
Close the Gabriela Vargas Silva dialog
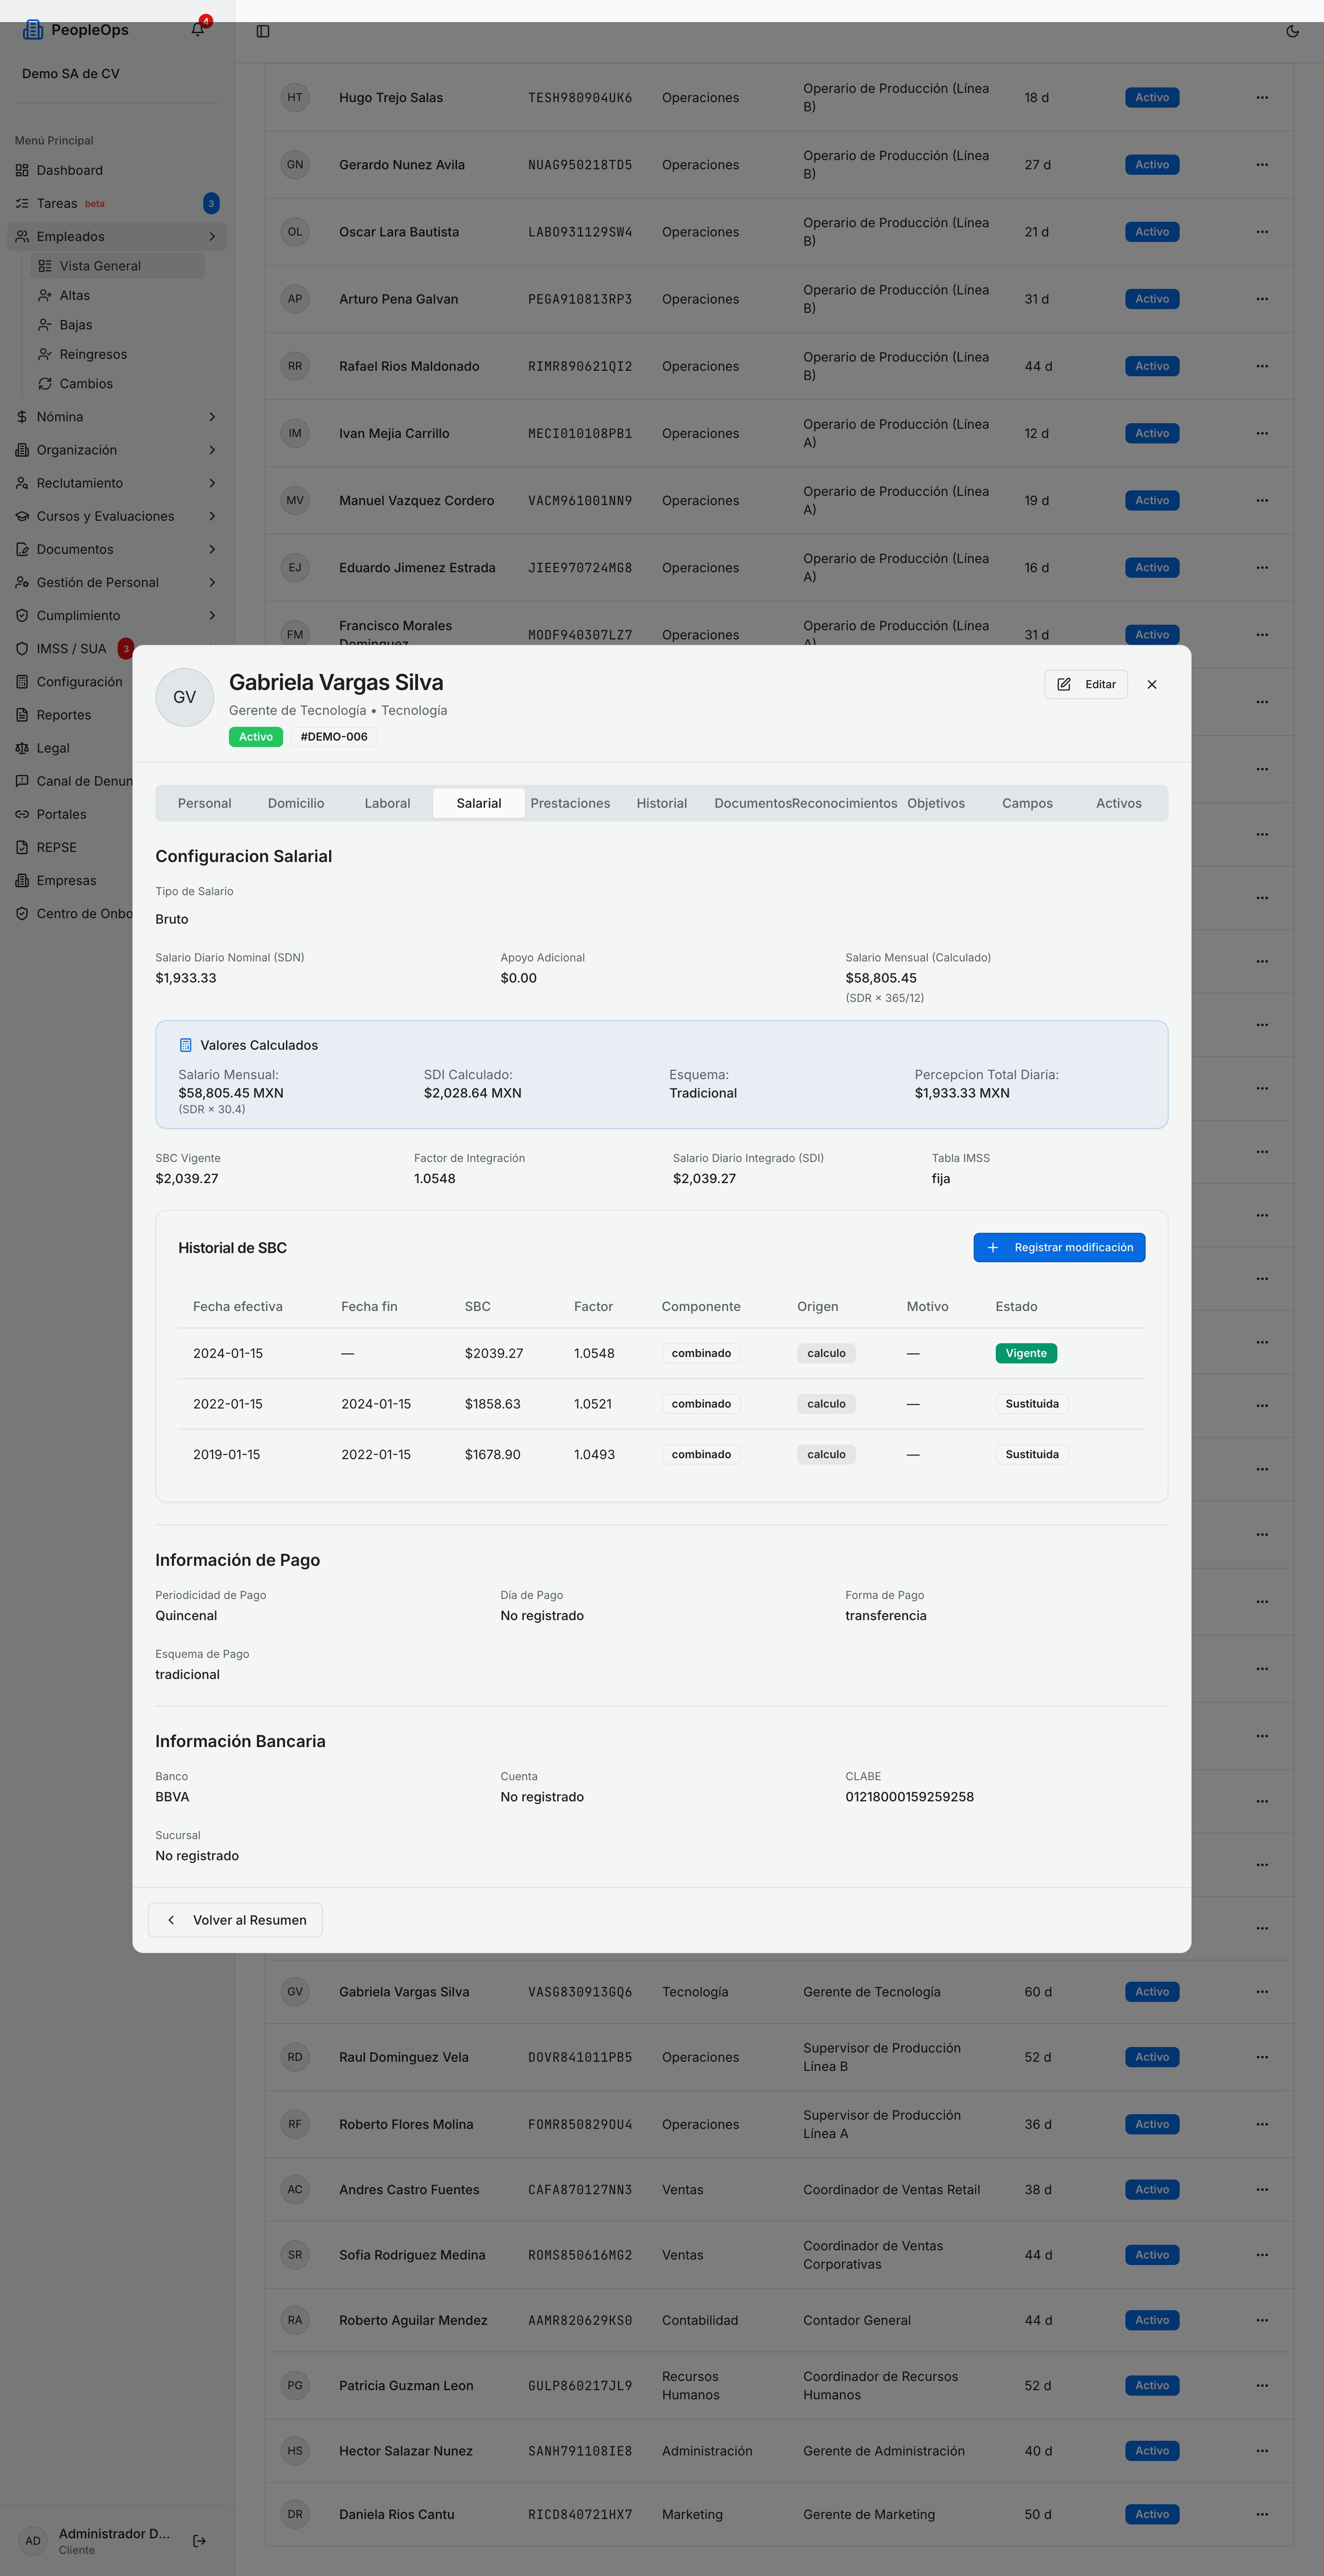click(1151, 685)
